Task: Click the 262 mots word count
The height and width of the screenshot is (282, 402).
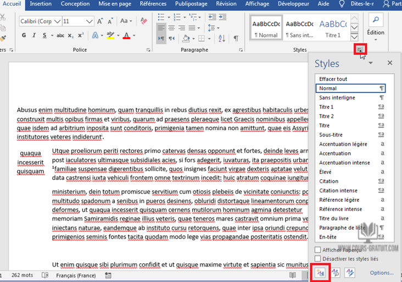Action: point(23,275)
